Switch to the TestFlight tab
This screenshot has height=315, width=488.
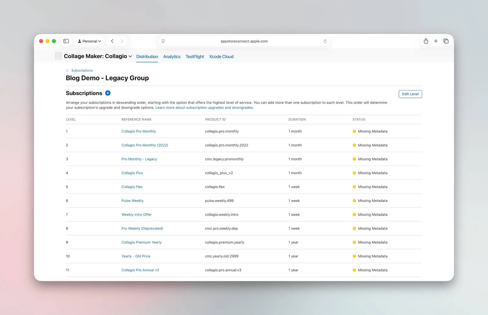(x=195, y=57)
